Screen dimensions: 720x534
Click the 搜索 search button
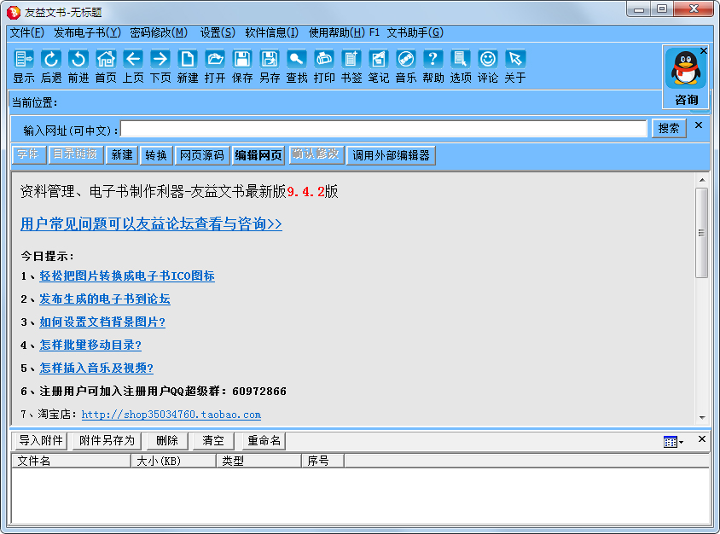point(669,128)
